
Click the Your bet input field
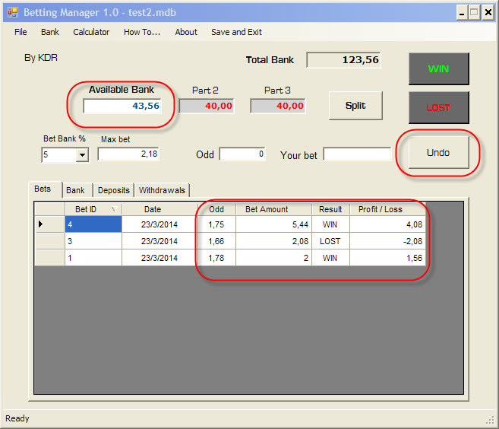(357, 154)
